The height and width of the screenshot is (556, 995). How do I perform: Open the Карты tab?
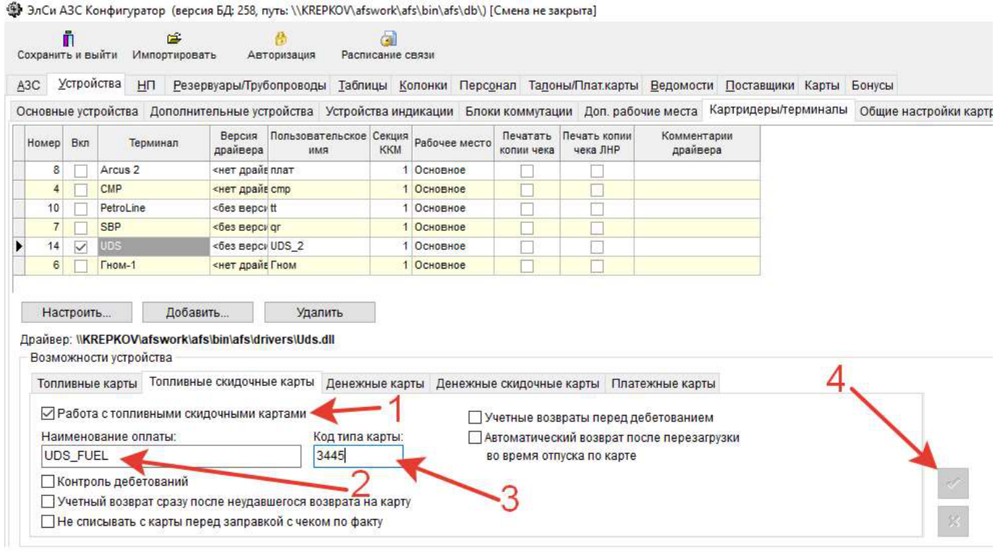(x=822, y=85)
